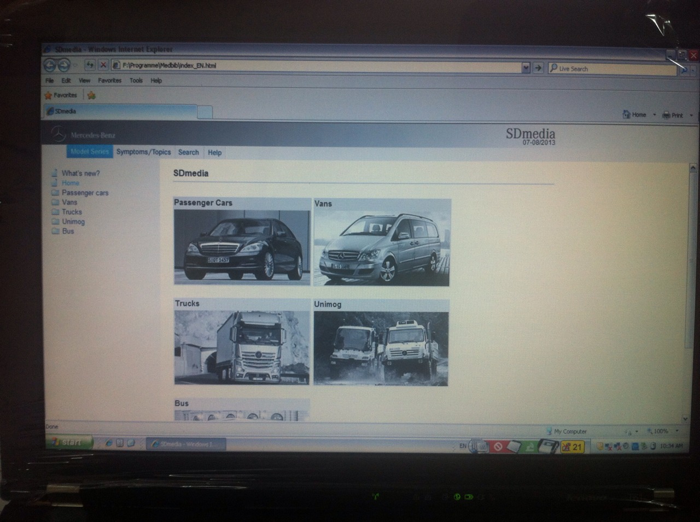Click the Home toolbar icon
This screenshot has height=522, width=700.
click(628, 115)
